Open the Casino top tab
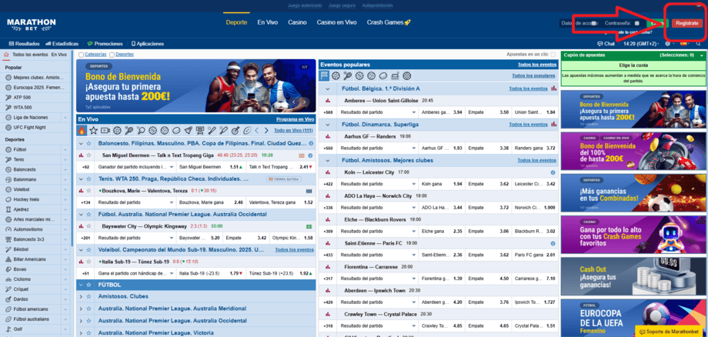 297,22
